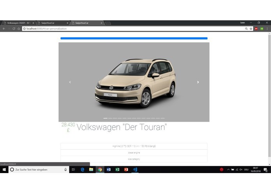
Task: Open the Chrome three-dot menu
Action: 267,29
